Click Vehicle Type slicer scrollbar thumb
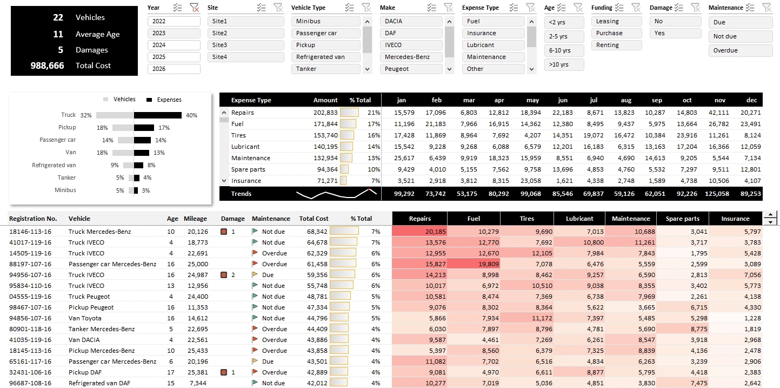The width and height of the screenshot is (780, 388). (368, 39)
